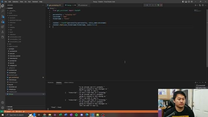
Task: Open roleplay.py in the file tree
Action: pyautogui.click(x=25, y=89)
